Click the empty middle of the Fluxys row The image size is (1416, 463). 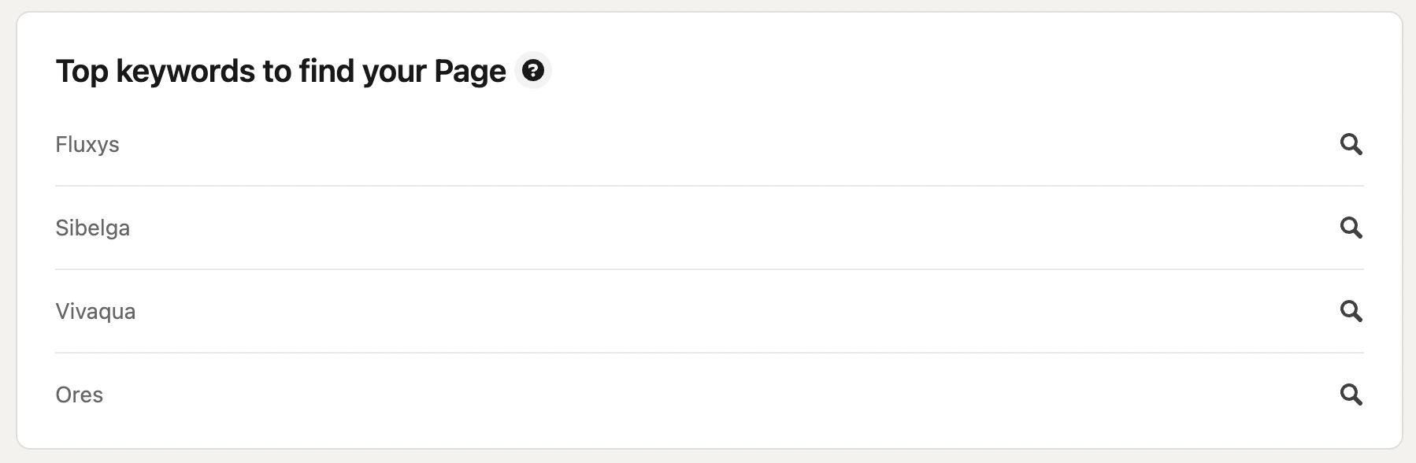[709, 145]
